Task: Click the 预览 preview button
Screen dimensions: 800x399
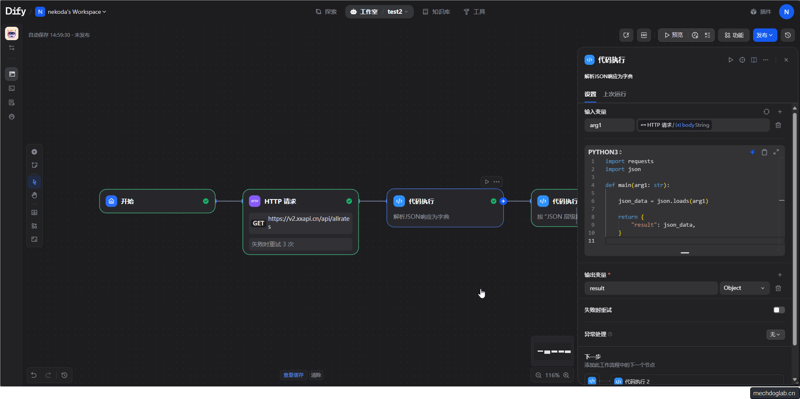Action: click(x=673, y=35)
